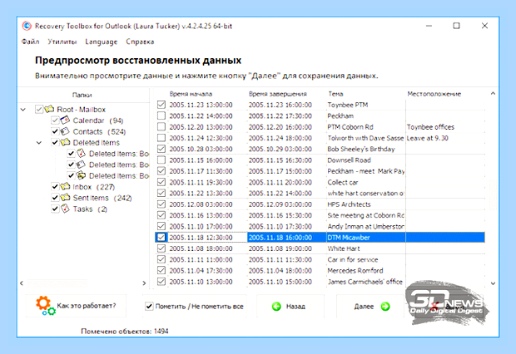The width and height of the screenshot is (516, 354).
Task: Click the third Deleted Items subfolder icon
Action: (x=81, y=175)
